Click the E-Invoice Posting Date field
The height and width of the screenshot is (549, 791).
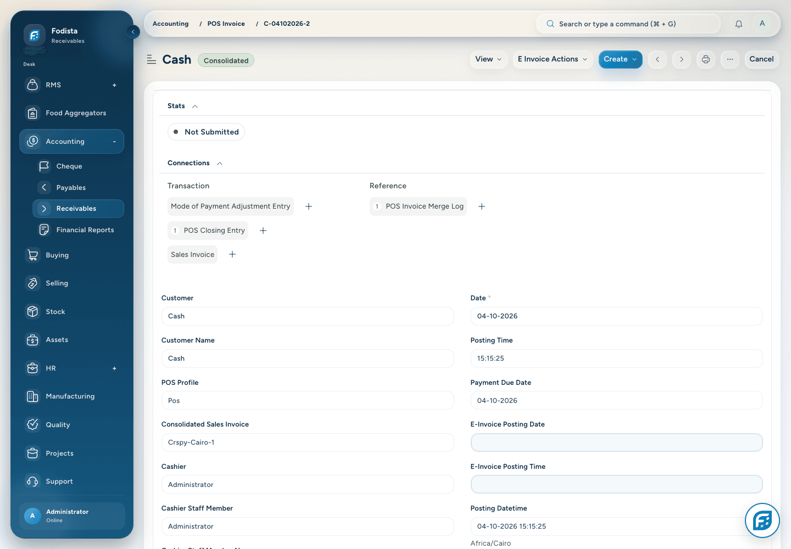pos(616,442)
